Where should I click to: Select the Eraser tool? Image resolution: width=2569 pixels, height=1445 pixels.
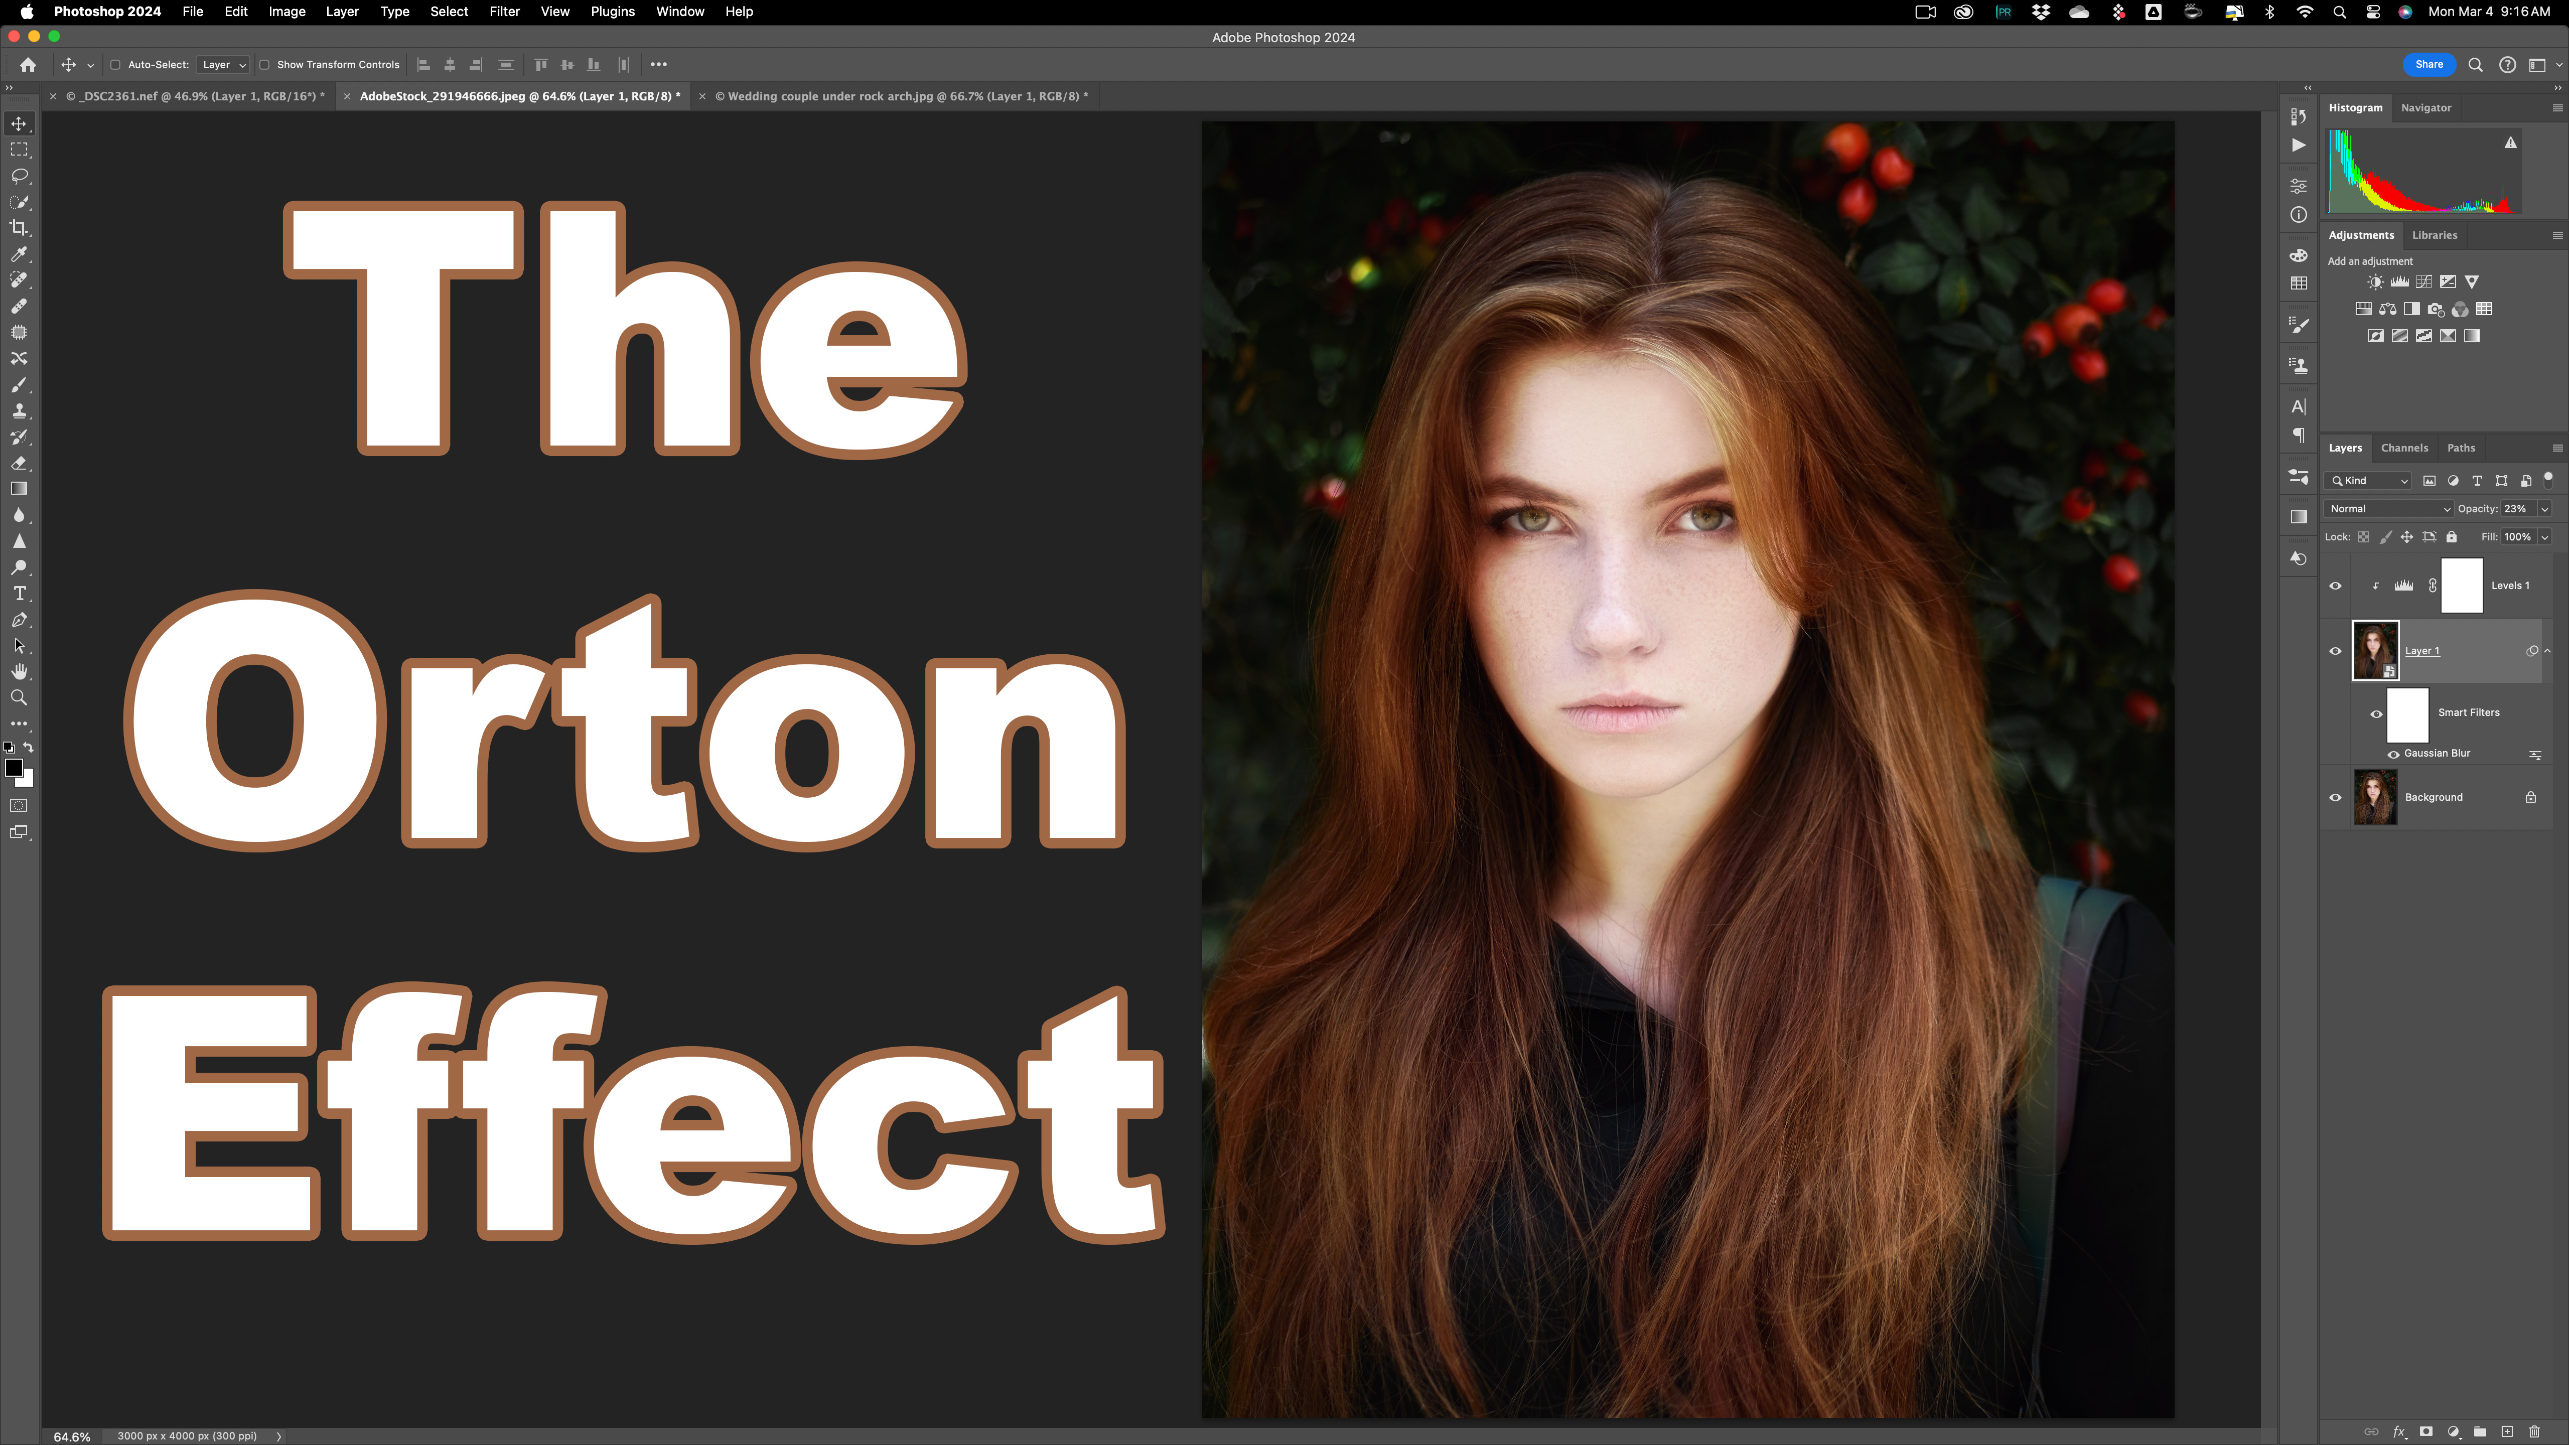click(x=19, y=463)
